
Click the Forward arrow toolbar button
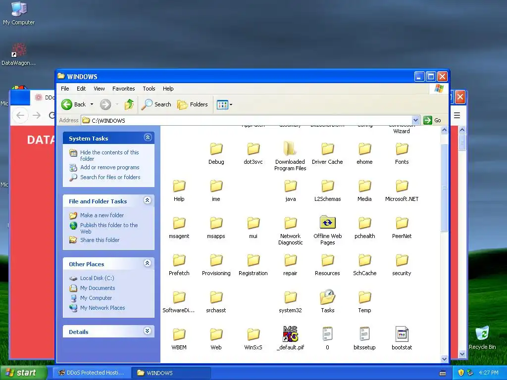click(105, 104)
